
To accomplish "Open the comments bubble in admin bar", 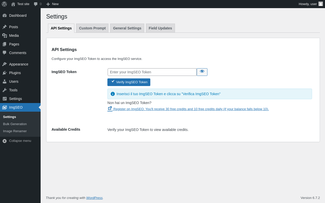I will (x=36, y=4).
